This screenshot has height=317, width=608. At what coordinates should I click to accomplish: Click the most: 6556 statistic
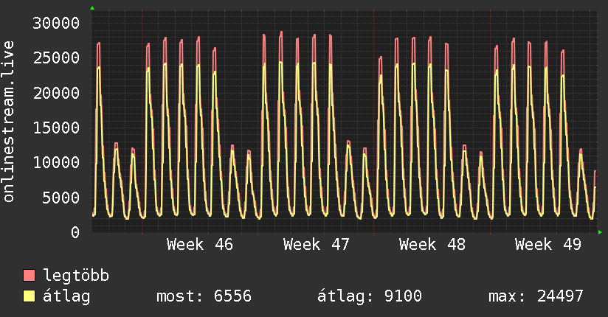coord(204,296)
